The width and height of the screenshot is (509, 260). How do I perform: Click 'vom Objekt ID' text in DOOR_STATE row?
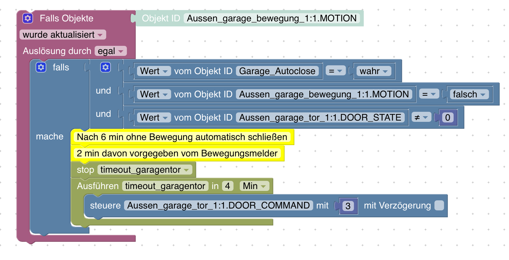(203, 117)
